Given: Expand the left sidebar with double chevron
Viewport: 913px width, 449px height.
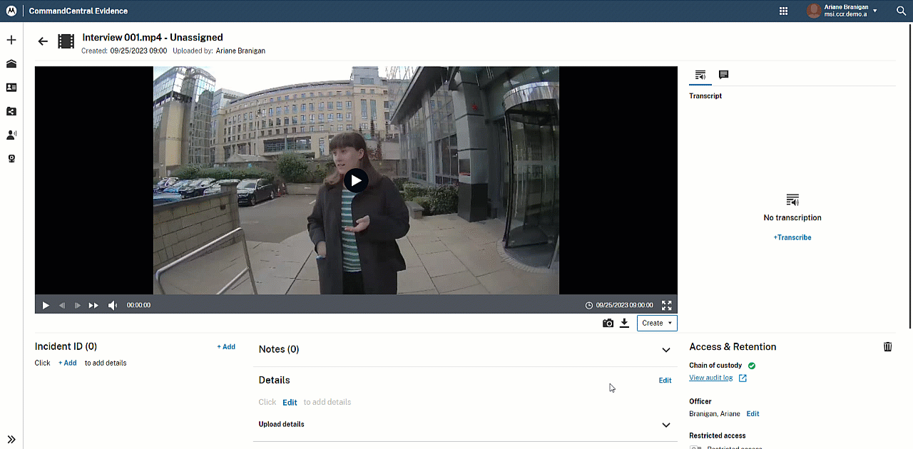Looking at the screenshot, I should (11, 439).
